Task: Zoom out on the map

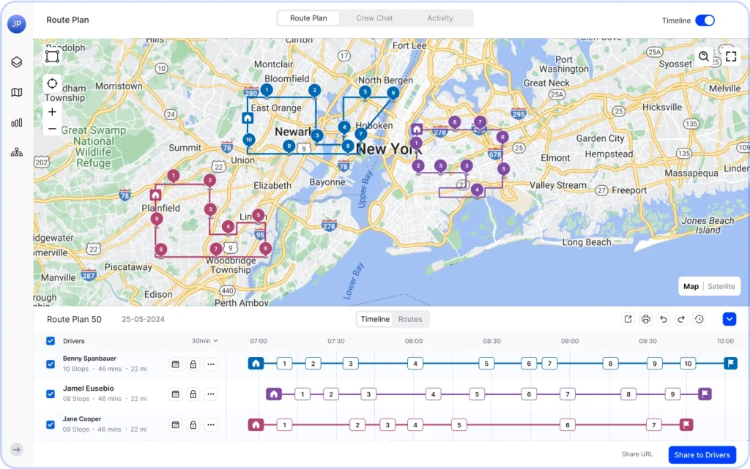Action: click(x=52, y=129)
